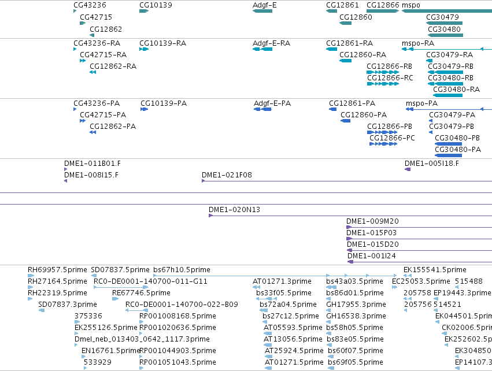Select the Adgf-E gene bar

262,11
